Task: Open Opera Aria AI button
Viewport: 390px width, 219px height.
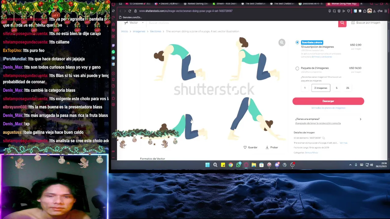Action: pyautogui.click(x=380, y=11)
